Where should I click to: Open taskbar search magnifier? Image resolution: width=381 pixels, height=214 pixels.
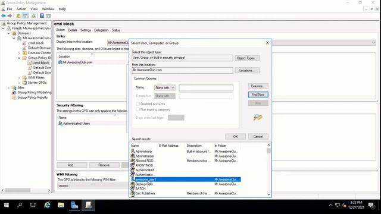point(20,205)
